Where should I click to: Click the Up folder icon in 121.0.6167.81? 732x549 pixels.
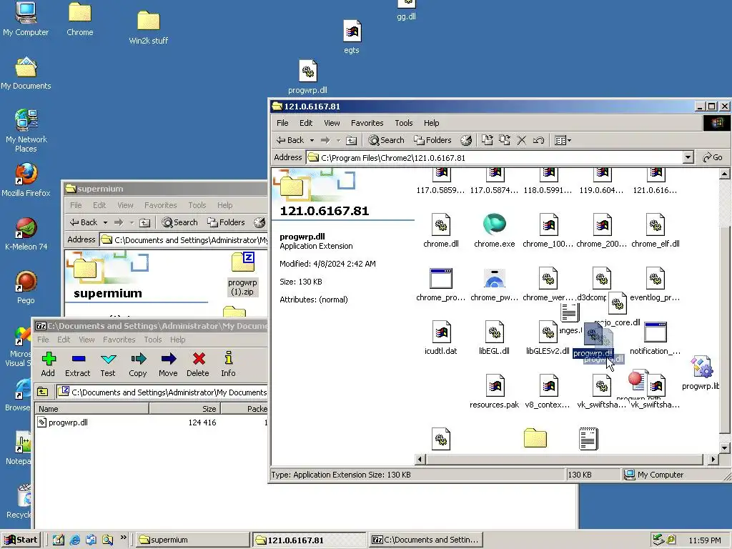point(352,140)
